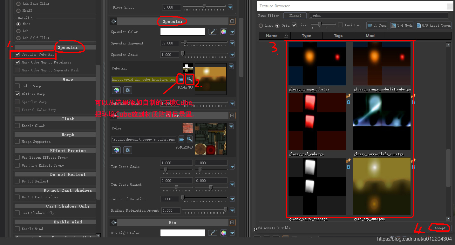
Task: Click the small cube map cross preview icon
Action: (187, 68)
